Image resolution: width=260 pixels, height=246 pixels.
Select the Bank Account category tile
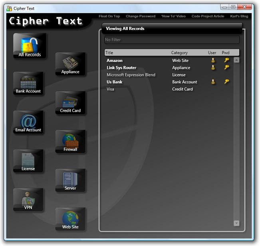(28, 83)
